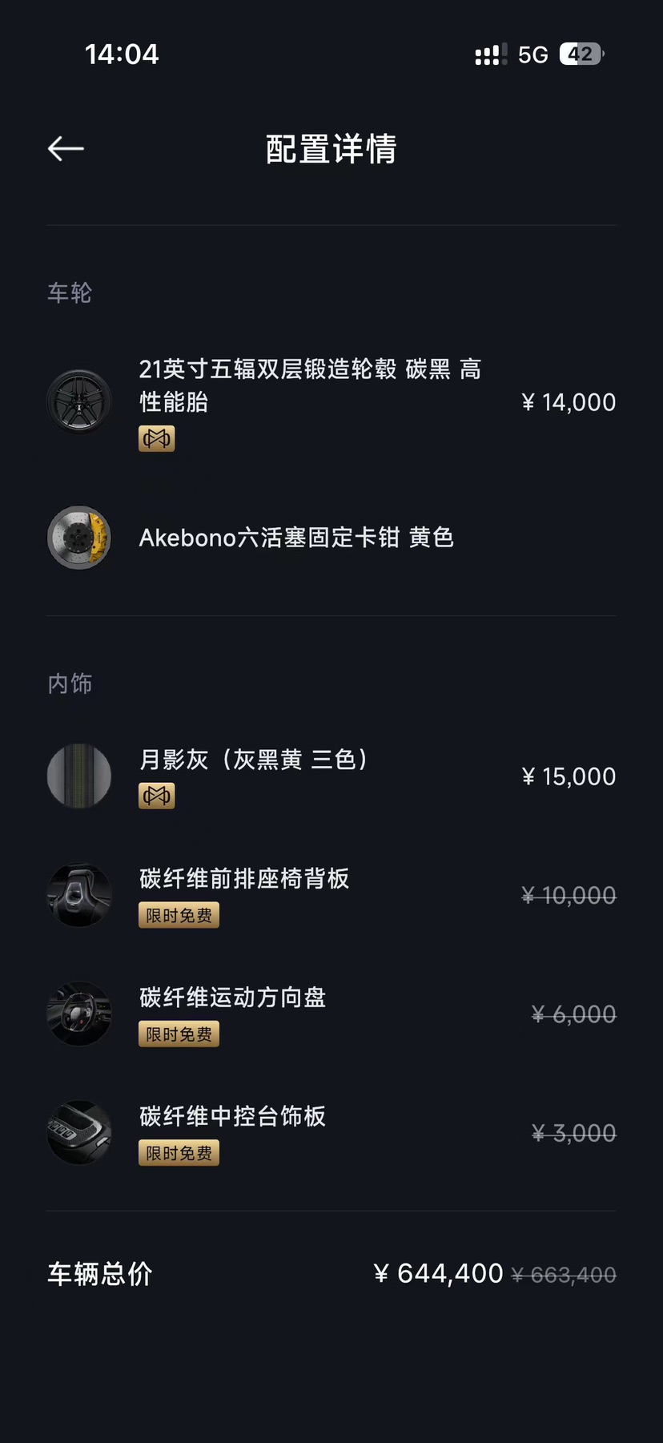Tap the 车轮 section header
Viewport: 663px width, 1443px height.
(x=70, y=293)
